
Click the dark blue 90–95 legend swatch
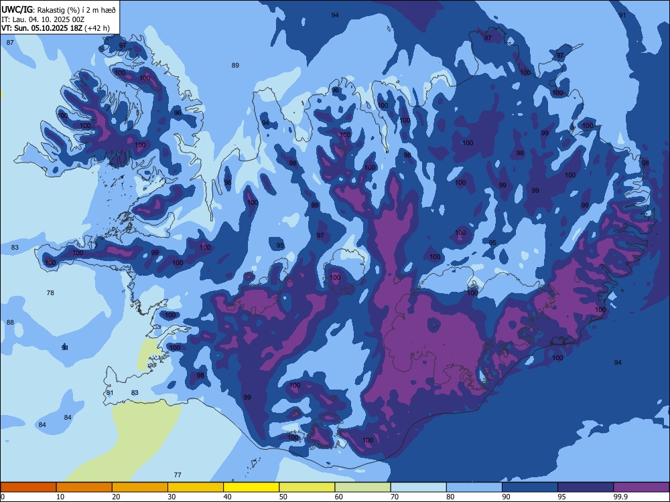530,487
